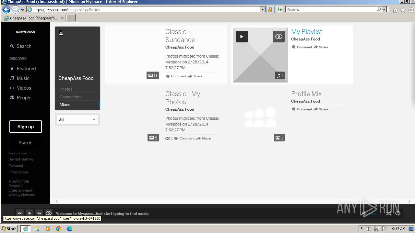Viewport: 415px width, 233px height.
Task: Refresh the page with the refresh icon
Action: pyautogui.click(x=279, y=10)
